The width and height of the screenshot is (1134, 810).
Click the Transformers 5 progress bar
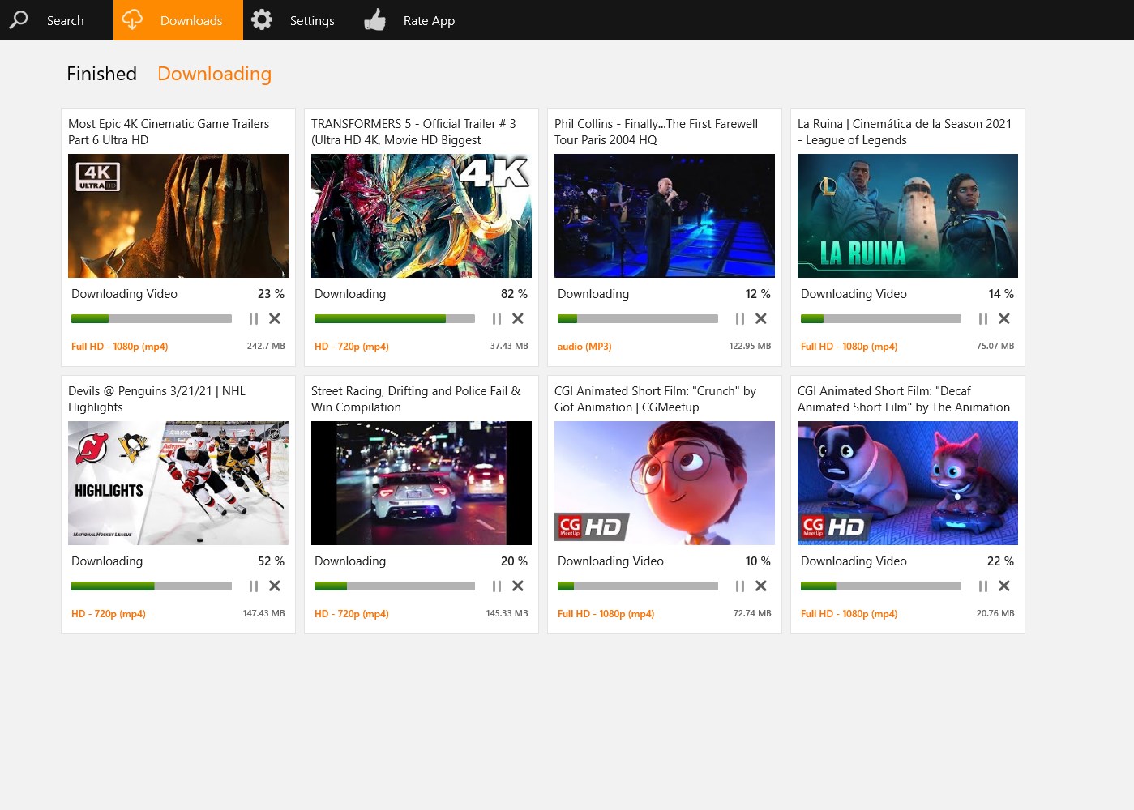(x=395, y=318)
